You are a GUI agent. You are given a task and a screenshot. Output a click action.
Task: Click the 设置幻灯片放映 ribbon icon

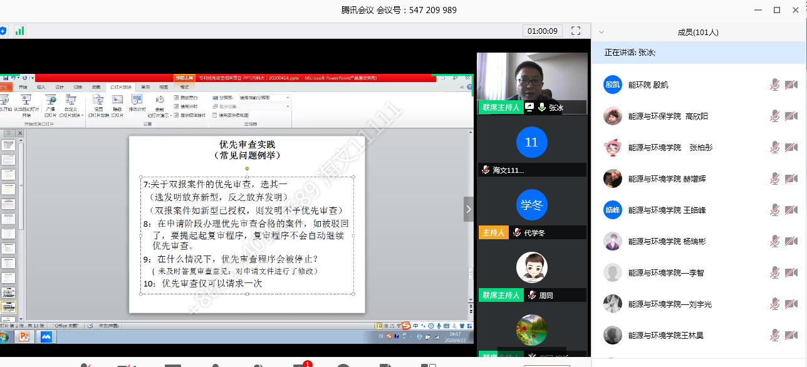coord(98,102)
